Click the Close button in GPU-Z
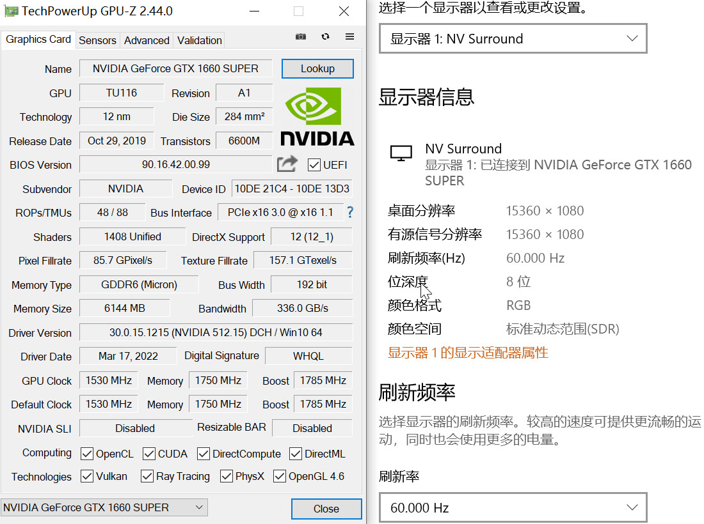 (x=326, y=509)
